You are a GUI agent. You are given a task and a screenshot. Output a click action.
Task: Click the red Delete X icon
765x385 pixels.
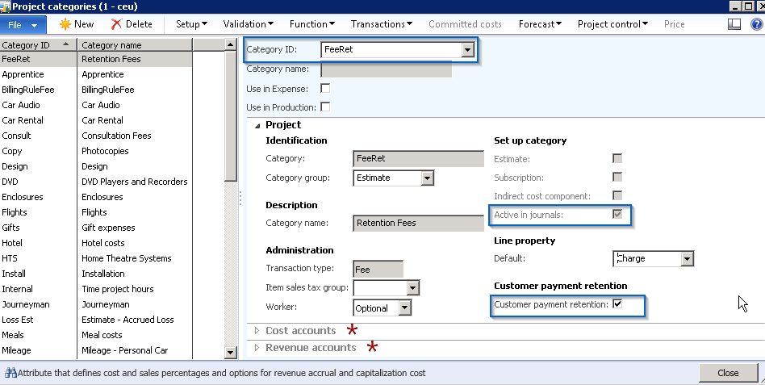tap(117, 24)
